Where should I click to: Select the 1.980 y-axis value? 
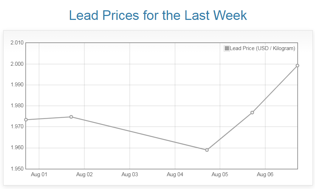pyautogui.click(x=17, y=106)
